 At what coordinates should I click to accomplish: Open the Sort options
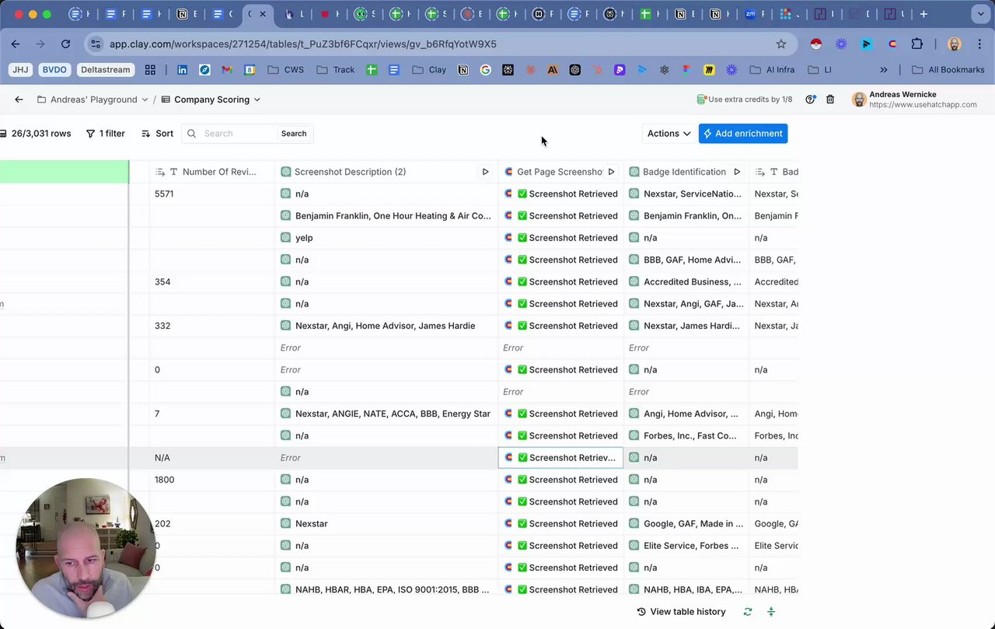pyautogui.click(x=157, y=134)
